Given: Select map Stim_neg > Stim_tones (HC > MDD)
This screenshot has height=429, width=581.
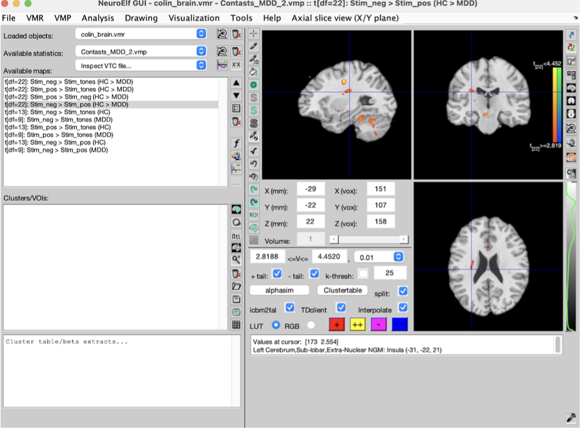Looking at the screenshot, I should pos(111,81).
